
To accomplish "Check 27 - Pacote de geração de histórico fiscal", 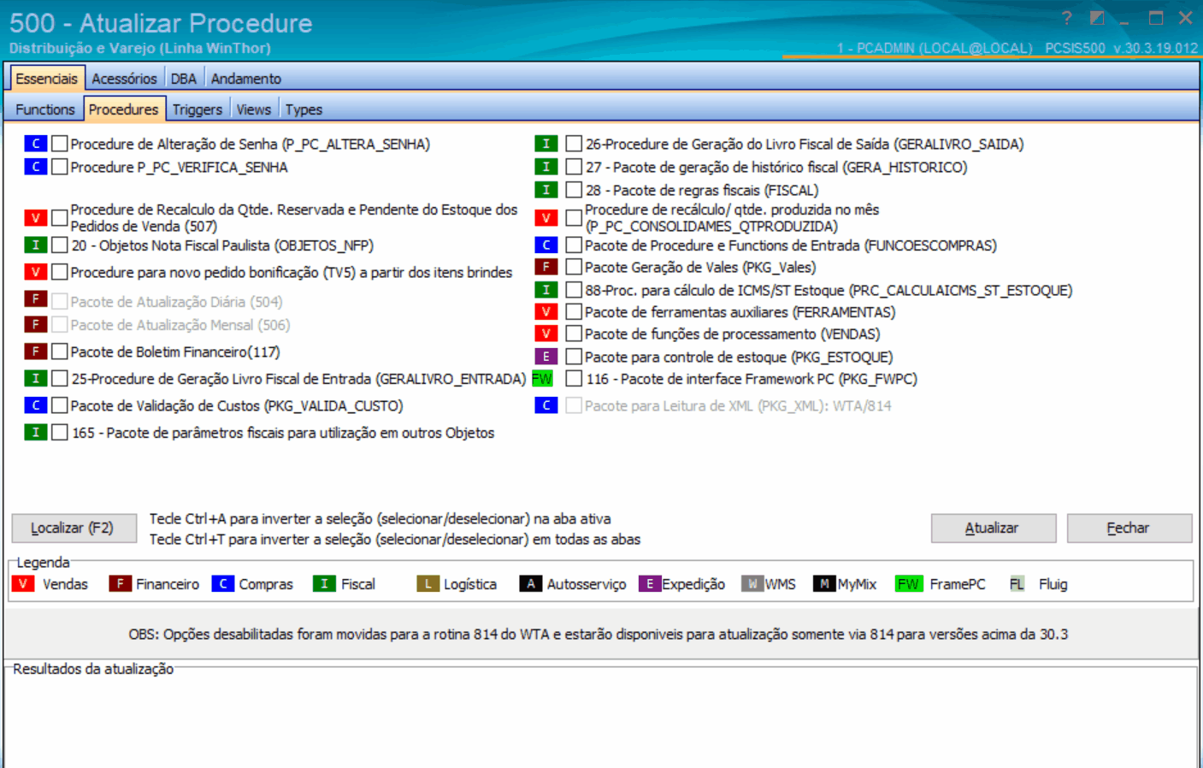I will (x=574, y=167).
